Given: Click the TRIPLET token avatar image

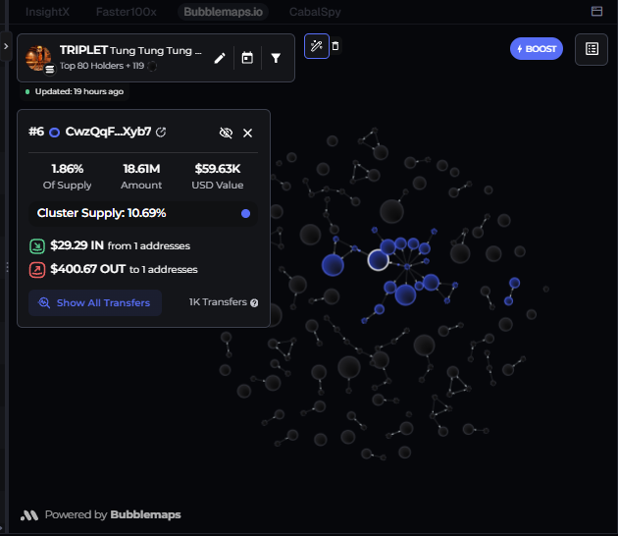Looking at the screenshot, I should tap(38, 58).
